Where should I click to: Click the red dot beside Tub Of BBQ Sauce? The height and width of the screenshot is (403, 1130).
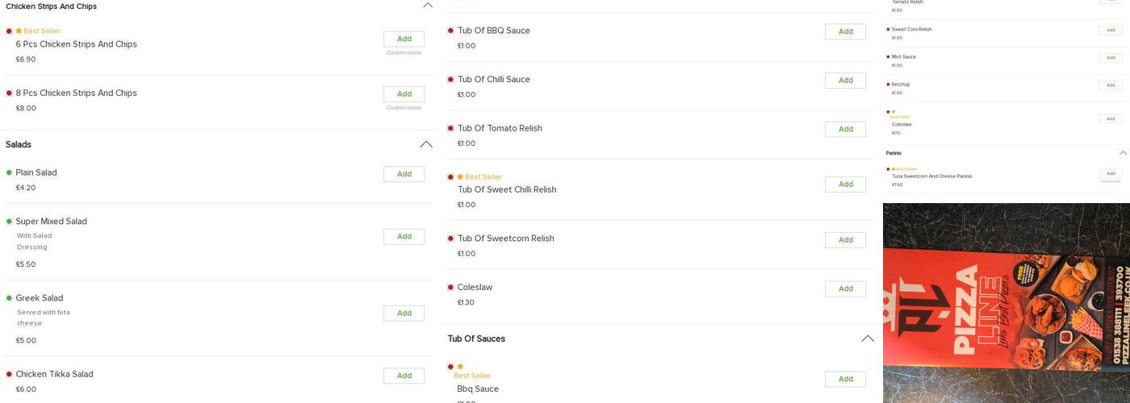pos(450,31)
